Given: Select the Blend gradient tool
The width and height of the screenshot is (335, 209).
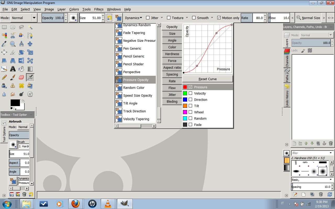Looking at the screenshot, I should [x=30, y=69].
